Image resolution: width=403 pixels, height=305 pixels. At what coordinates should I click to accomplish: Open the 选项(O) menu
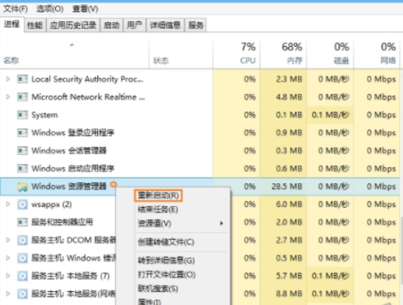point(50,9)
